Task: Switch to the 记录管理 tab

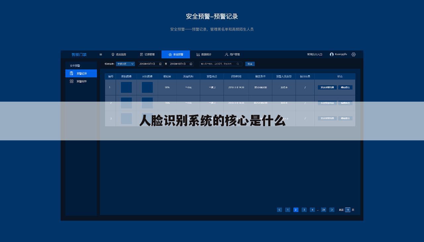Action: click(147, 55)
